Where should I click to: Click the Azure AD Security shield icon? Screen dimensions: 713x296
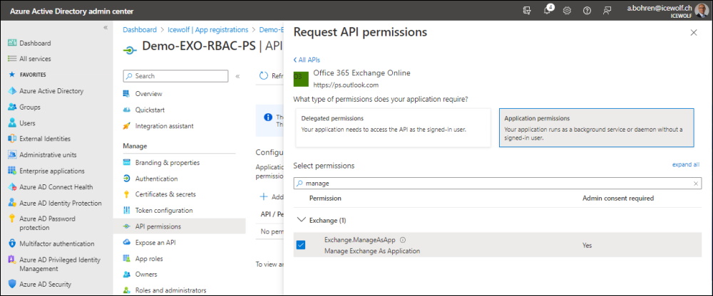coord(12,284)
